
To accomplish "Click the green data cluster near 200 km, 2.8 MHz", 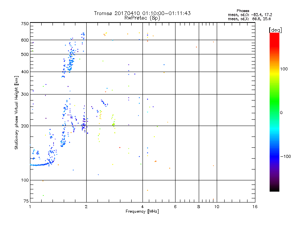I will 113,124.
